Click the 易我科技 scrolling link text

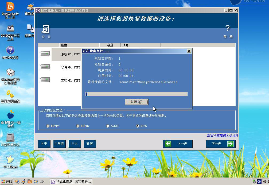pyautogui.click(x=223, y=135)
